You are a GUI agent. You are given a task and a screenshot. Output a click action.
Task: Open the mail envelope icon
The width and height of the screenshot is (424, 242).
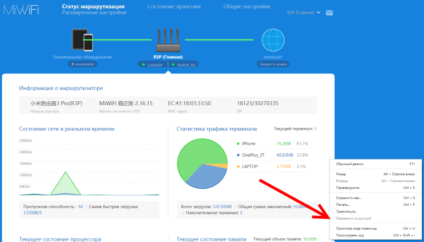(x=329, y=12)
